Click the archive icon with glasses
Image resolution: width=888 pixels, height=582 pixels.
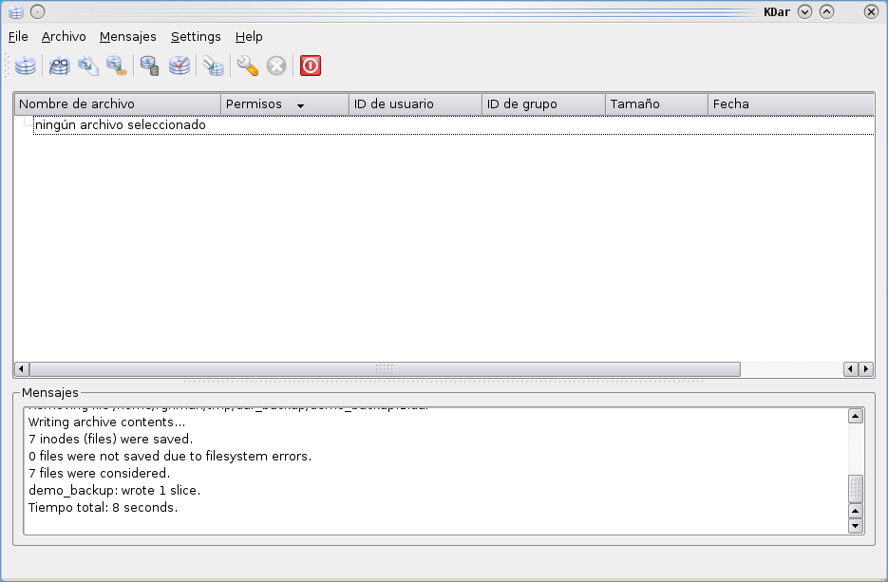(60, 66)
